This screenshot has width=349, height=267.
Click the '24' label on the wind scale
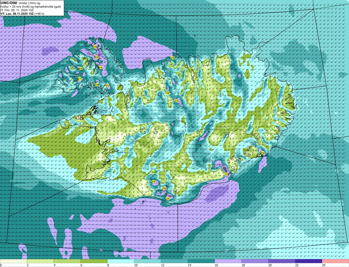click(324, 265)
